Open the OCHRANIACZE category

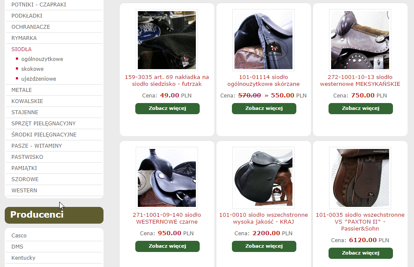pos(30,27)
